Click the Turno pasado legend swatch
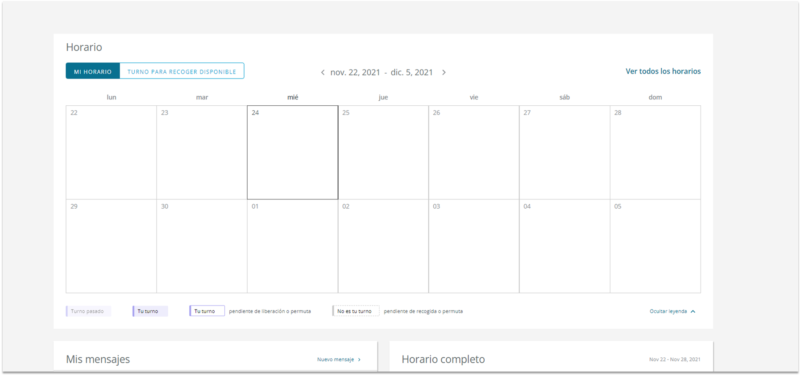This screenshot has width=801, height=376. [88, 311]
